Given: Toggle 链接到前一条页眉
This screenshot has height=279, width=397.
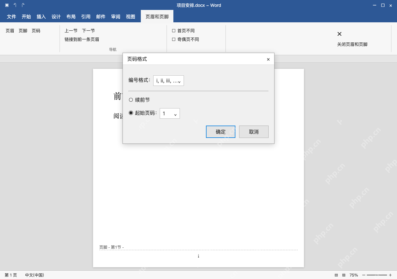Looking at the screenshot, I should coord(82,39).
